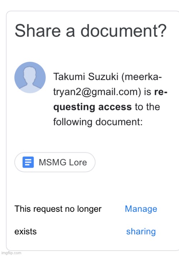Image resolution: width=179 pixels, height=256 pixels.
Task: Click the bold questing access text
Action: click(x=92, y=107)
